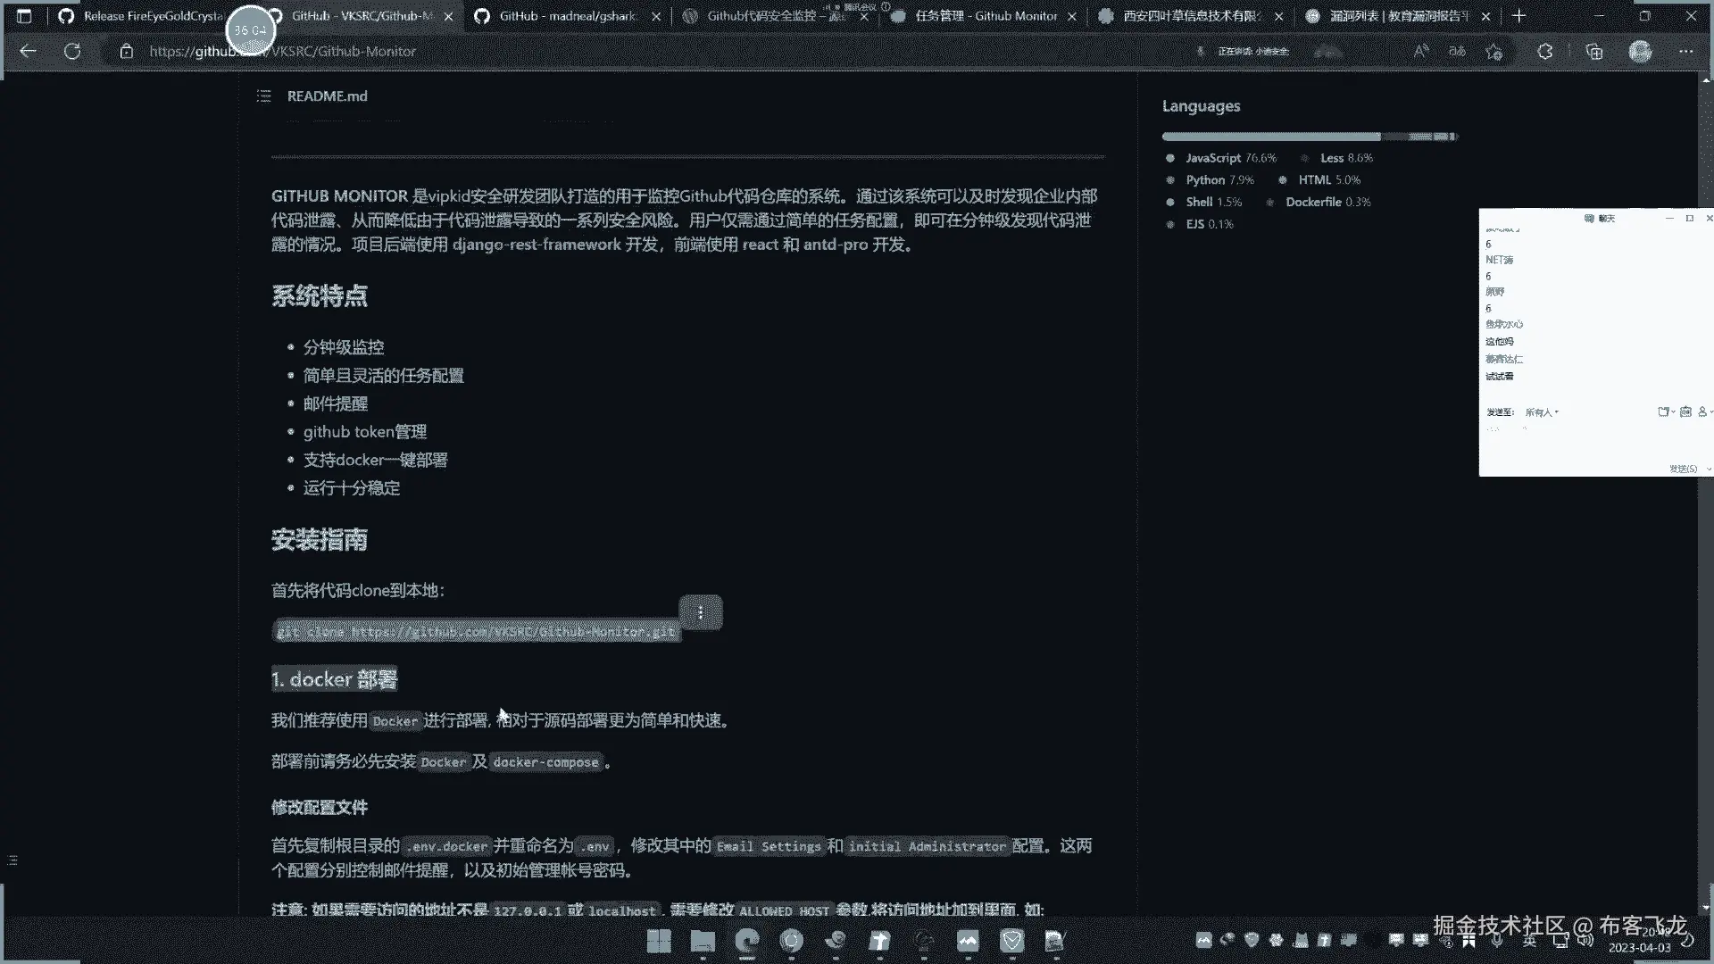Viewport: 1714px width, 964px height.
Task: Click the translate page icon
Action: tap(1457, 52)
